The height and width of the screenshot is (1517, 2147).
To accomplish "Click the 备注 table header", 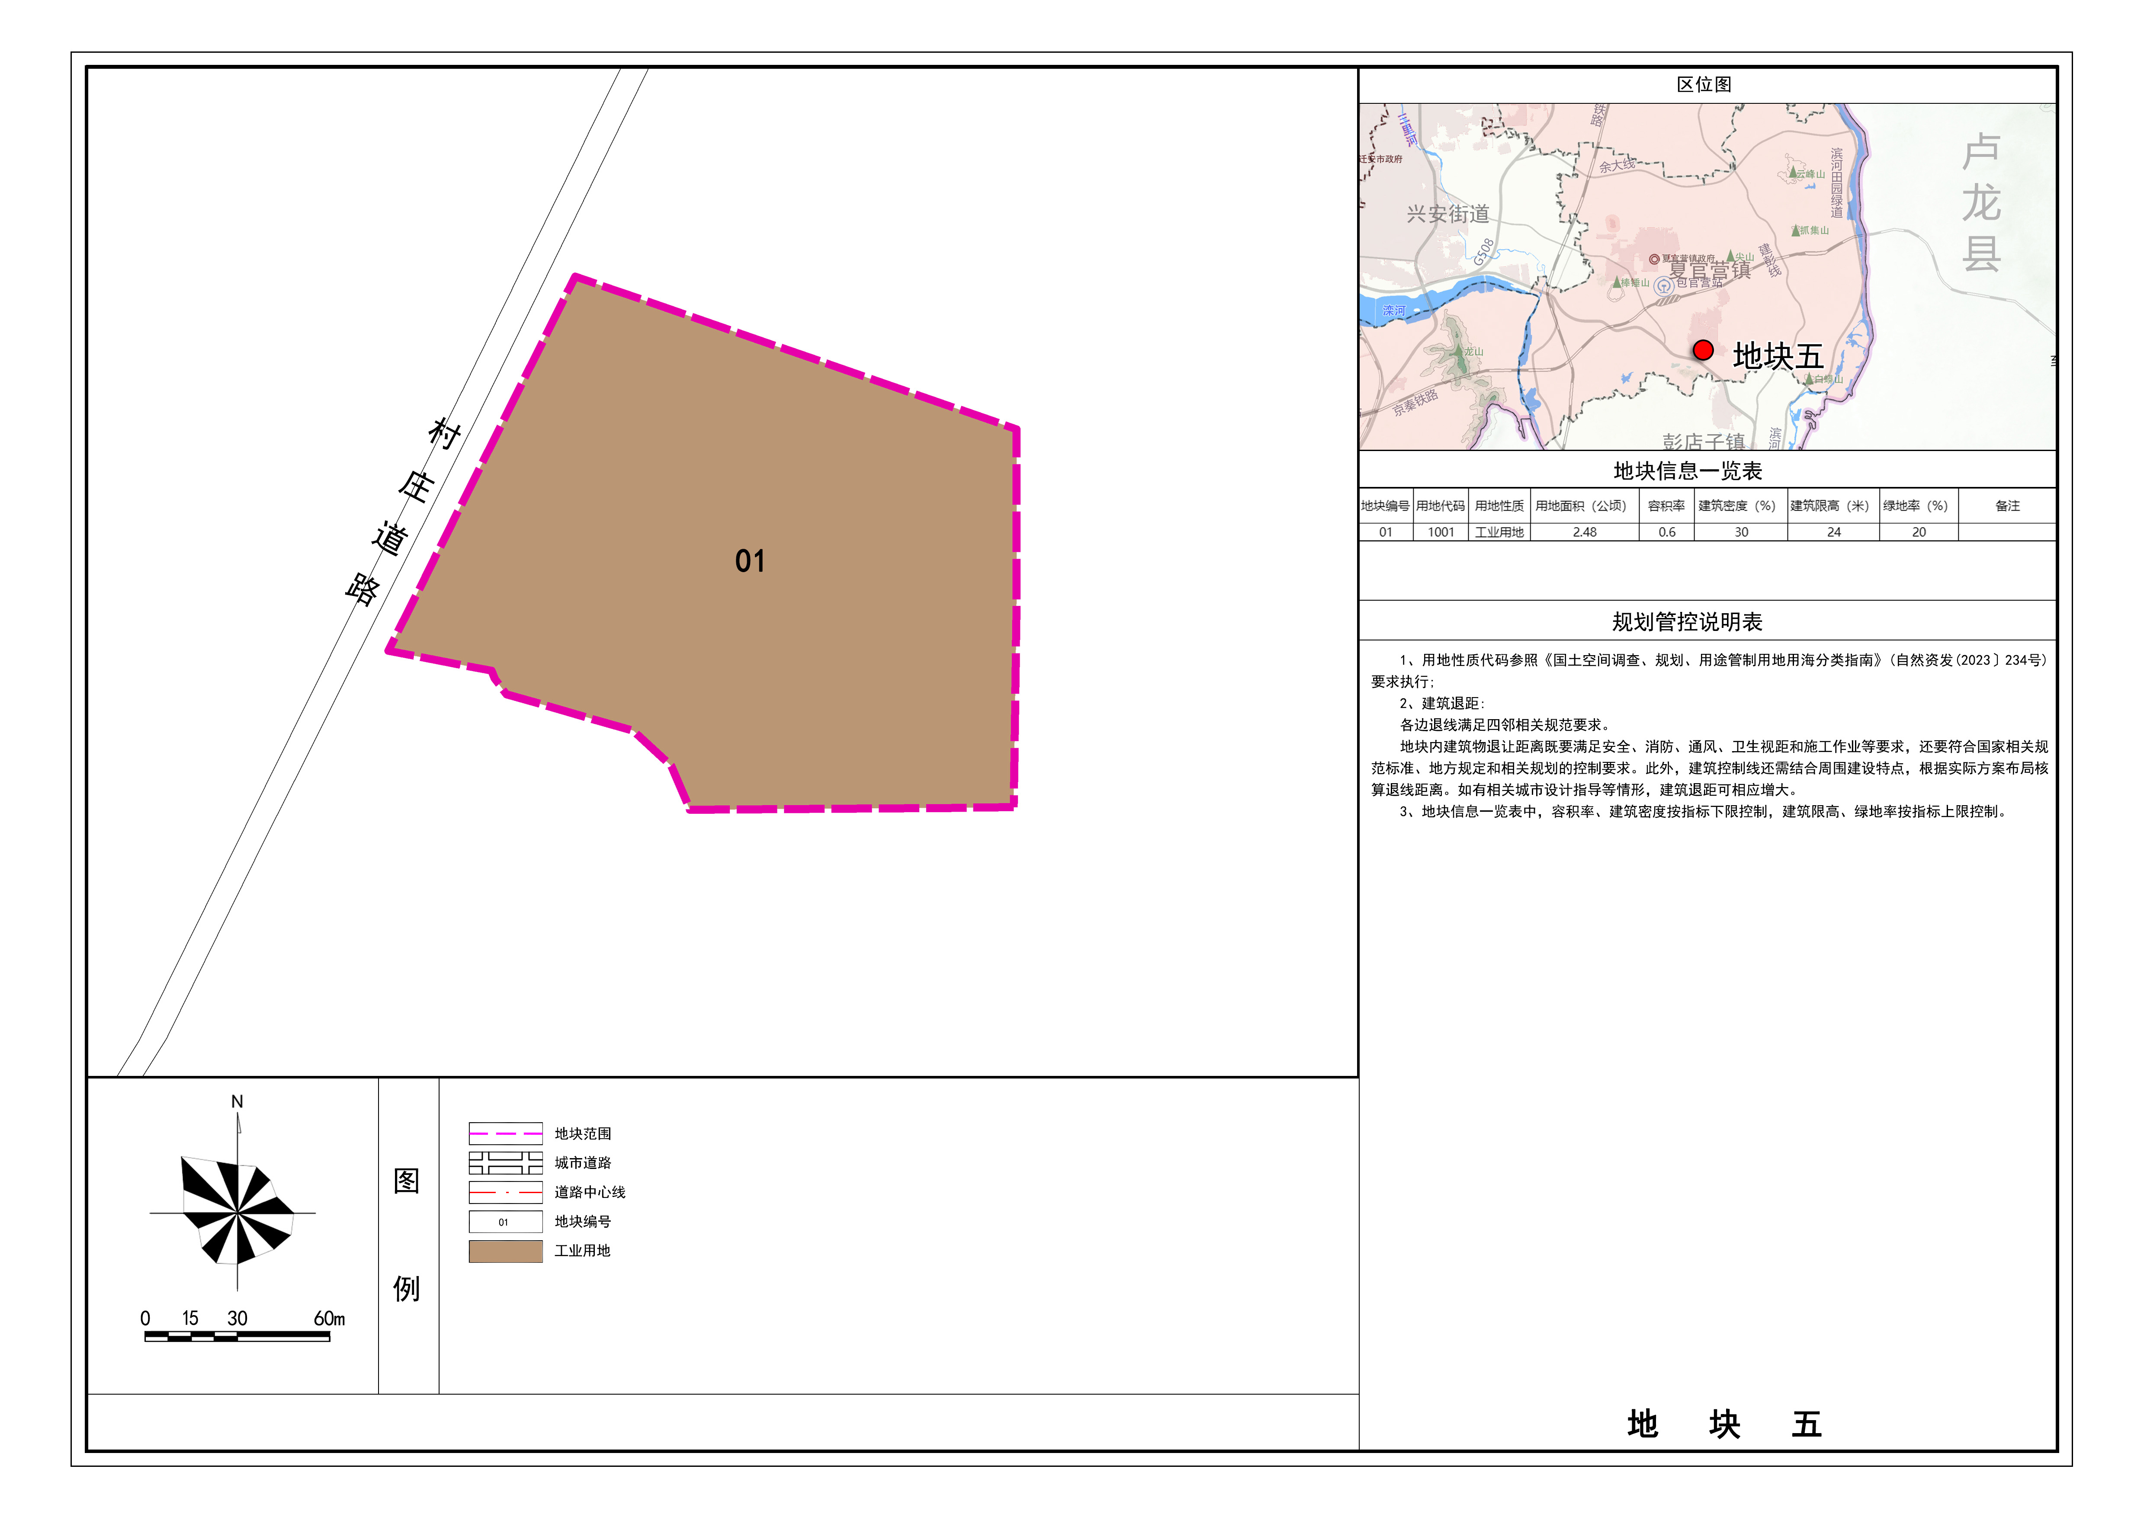I will [x=2007, y=506].
